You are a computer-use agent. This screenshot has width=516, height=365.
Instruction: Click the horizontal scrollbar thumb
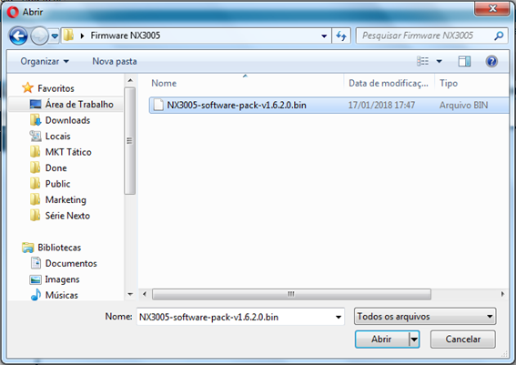291,294
